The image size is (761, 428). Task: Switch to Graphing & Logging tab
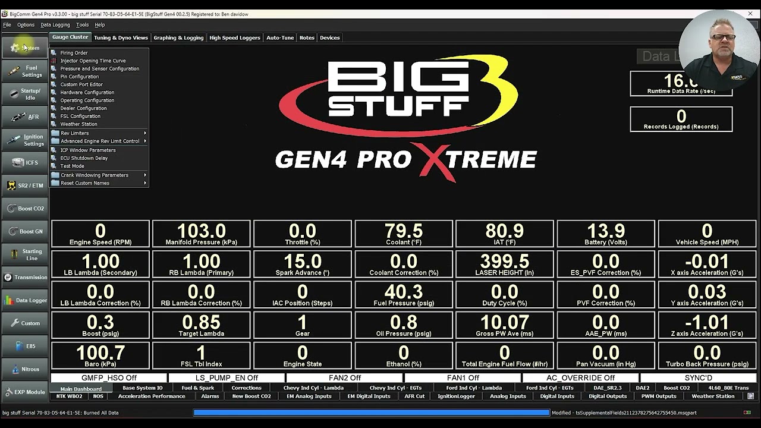(x=178, y=37)
